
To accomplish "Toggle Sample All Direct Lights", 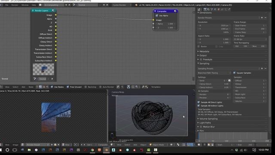I will pyautogui.click(x=199, y=102).
